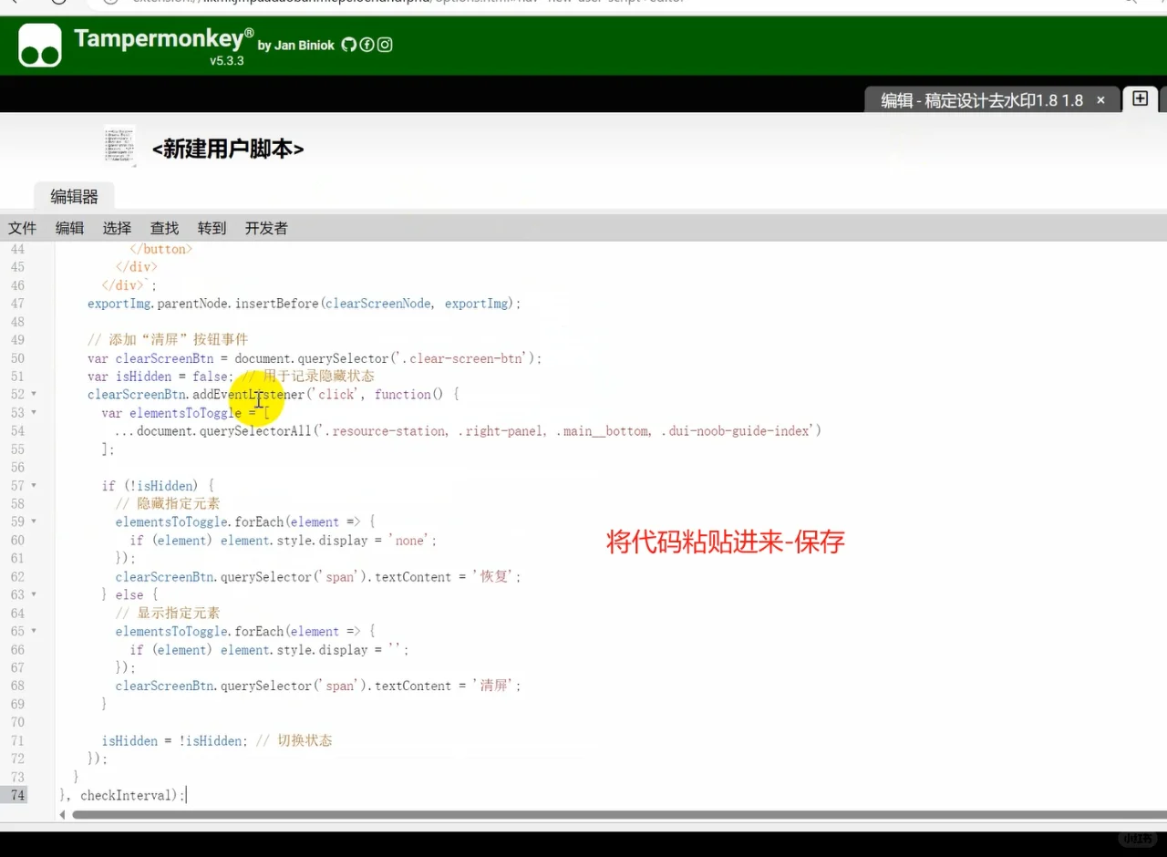Select the 编辑器 tab
1167x857 pixels.
(74, 197)
